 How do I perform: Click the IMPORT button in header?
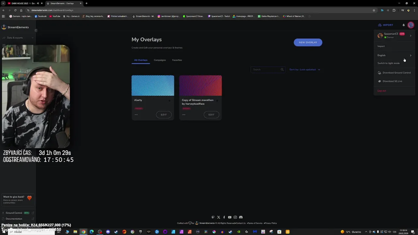pyautogui.click(x=386, y=25)
